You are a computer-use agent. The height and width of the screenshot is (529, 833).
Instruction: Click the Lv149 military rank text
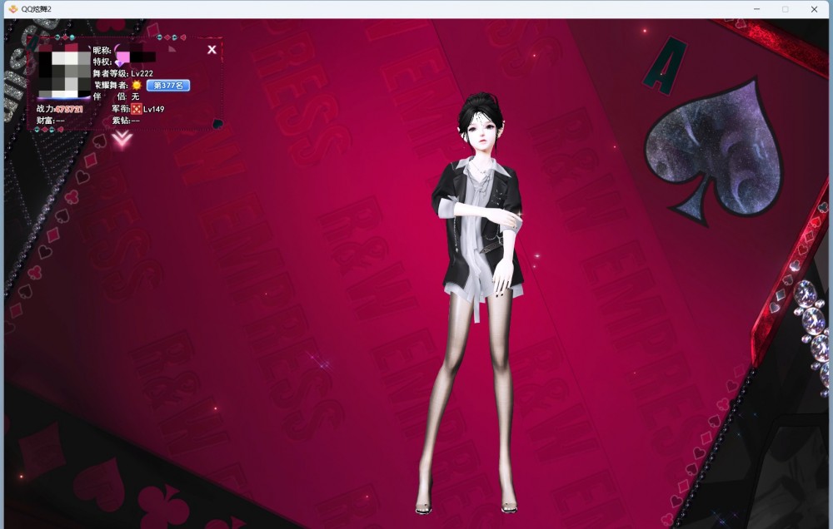click(x=153, y=109)
